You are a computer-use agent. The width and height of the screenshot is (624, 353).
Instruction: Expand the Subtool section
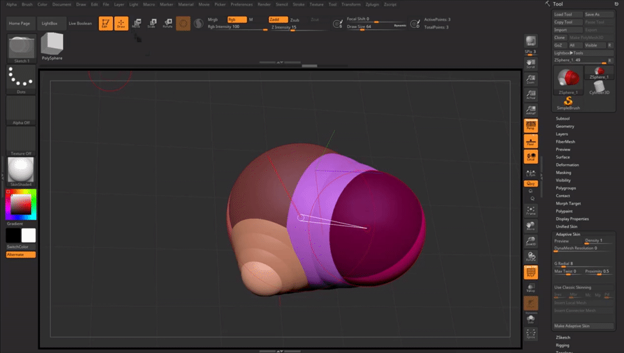[563, 118]
